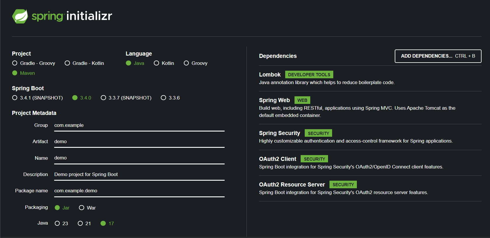The height and width of the screenshot is (238, 490).
Task: Pick Java version 17
Action: (107, 223)
